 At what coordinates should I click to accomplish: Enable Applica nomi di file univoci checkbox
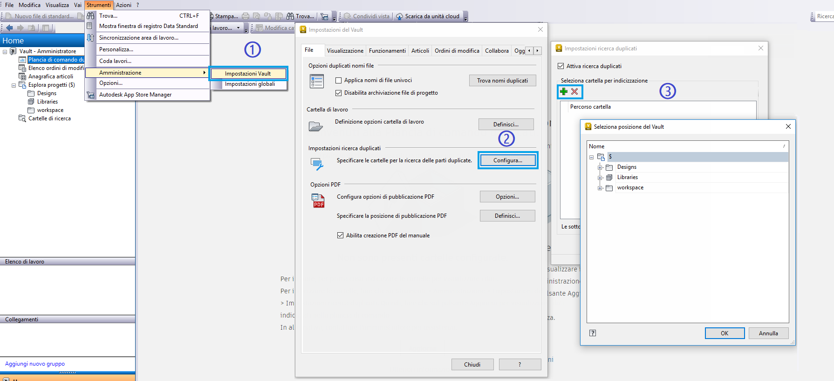pos(339,80)
